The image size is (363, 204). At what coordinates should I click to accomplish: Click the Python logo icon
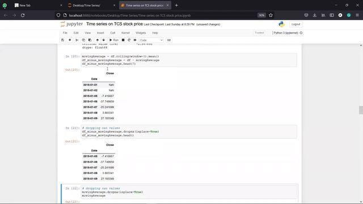[281, 24]
